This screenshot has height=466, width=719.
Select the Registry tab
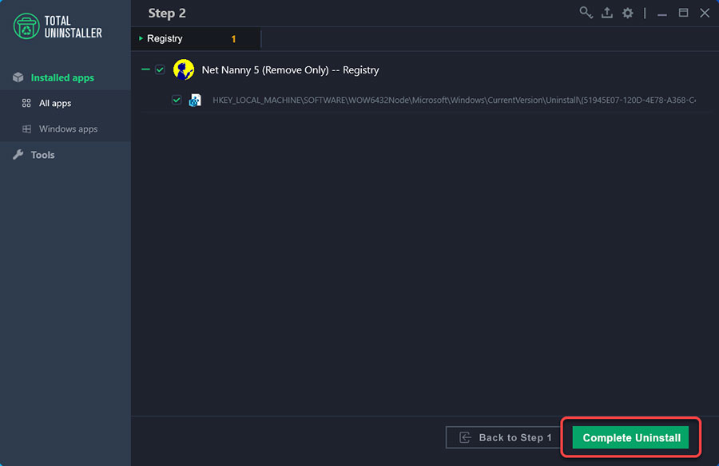point(196,38)
